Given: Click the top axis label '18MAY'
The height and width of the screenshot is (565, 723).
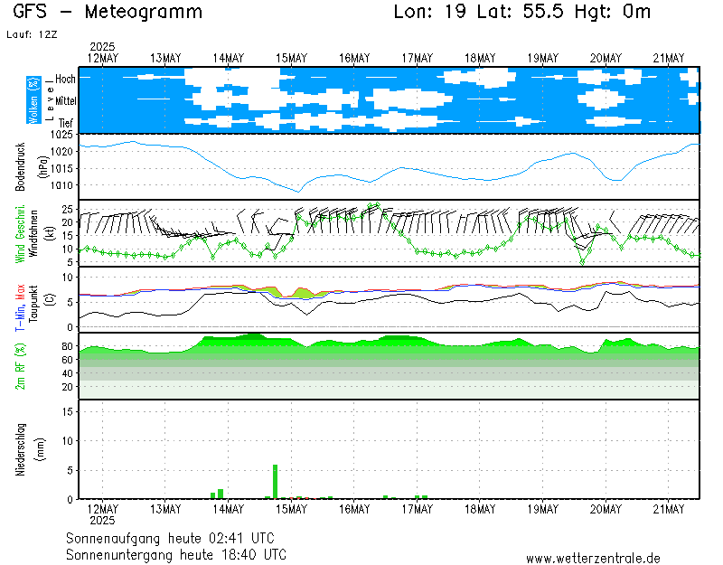Looking at the screenshot, I should [480, 59].
